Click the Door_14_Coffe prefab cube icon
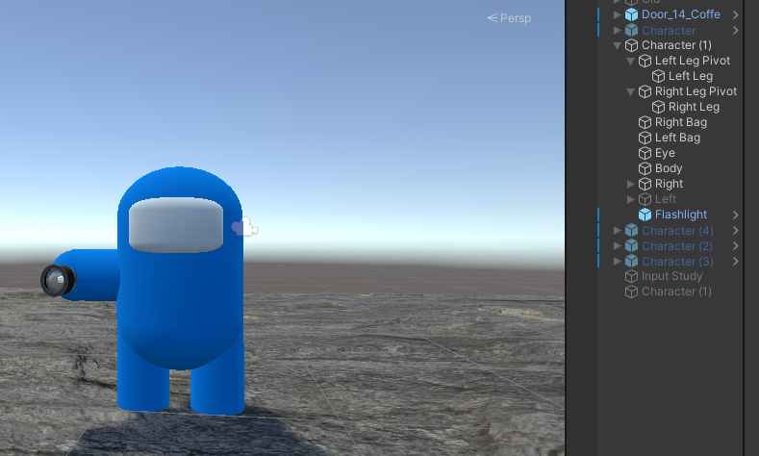This screenshot has width=759, height=456. click(631, 14)
